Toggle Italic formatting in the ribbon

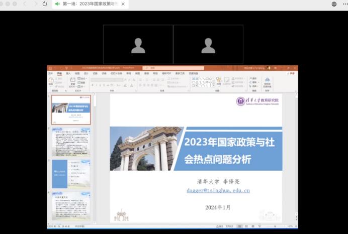(x=97, y=85)
